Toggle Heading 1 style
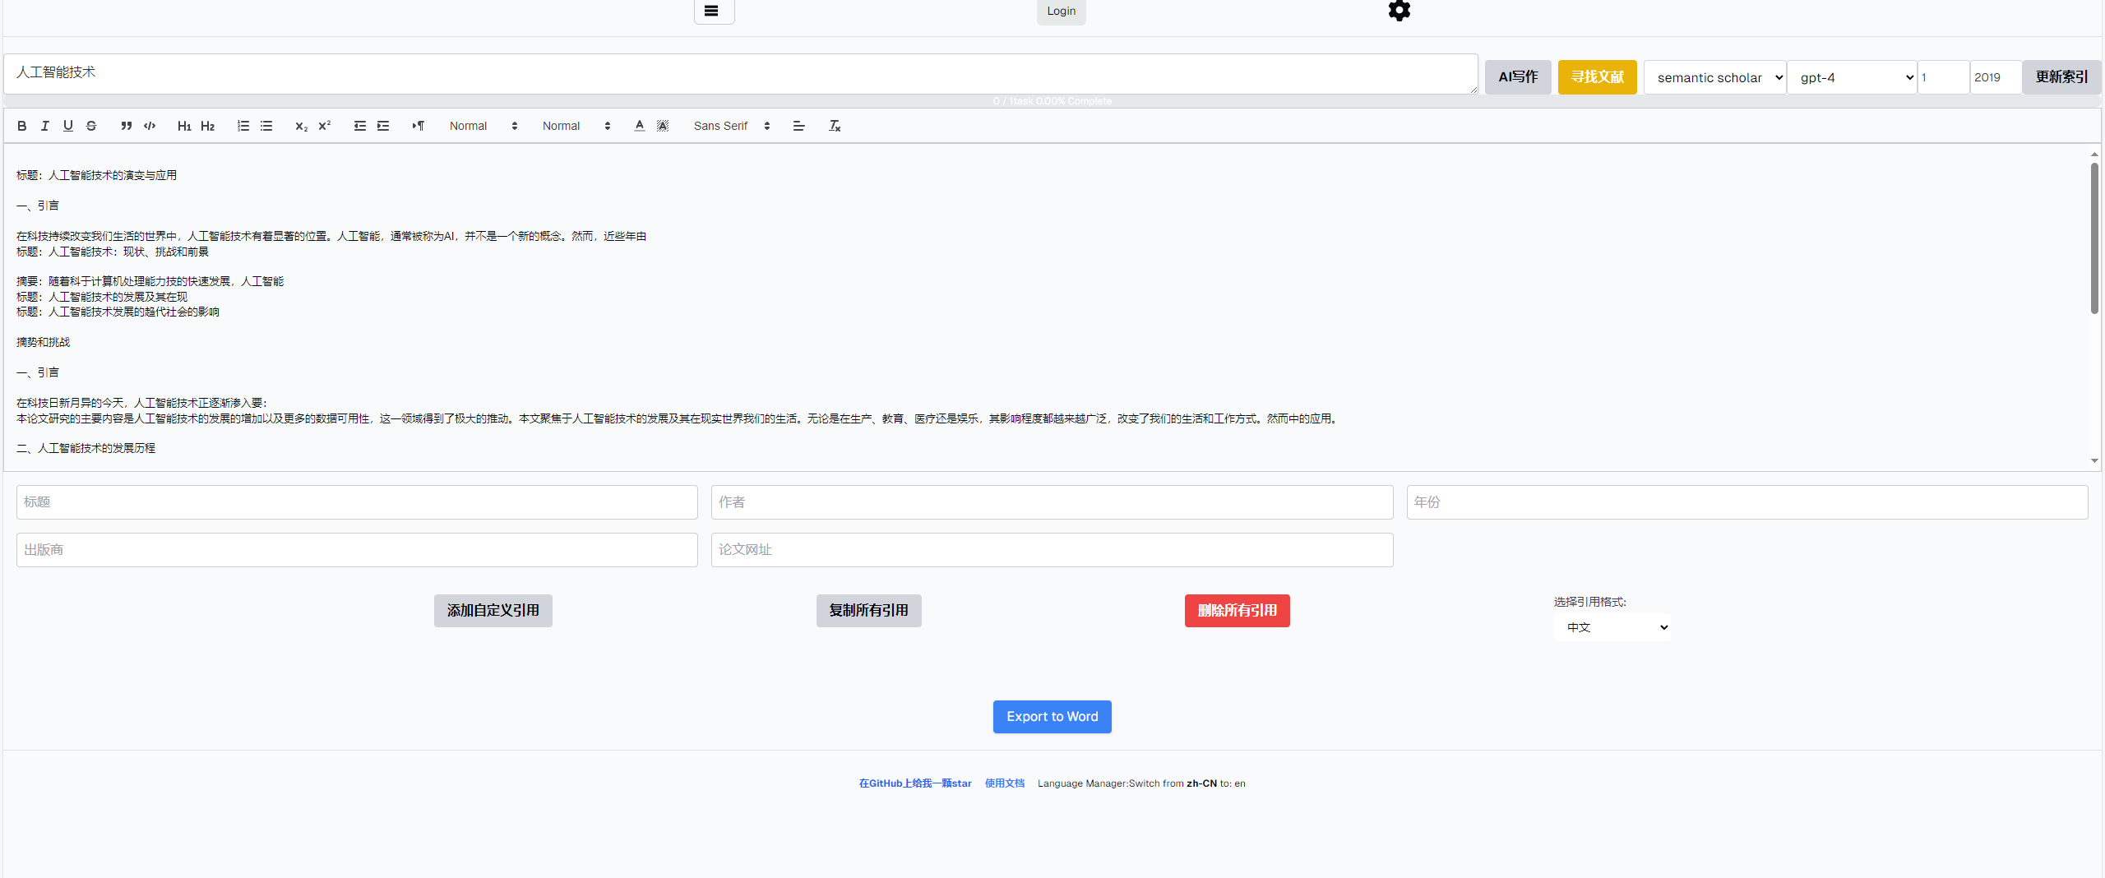2105x878 pixels. point(184,126)
